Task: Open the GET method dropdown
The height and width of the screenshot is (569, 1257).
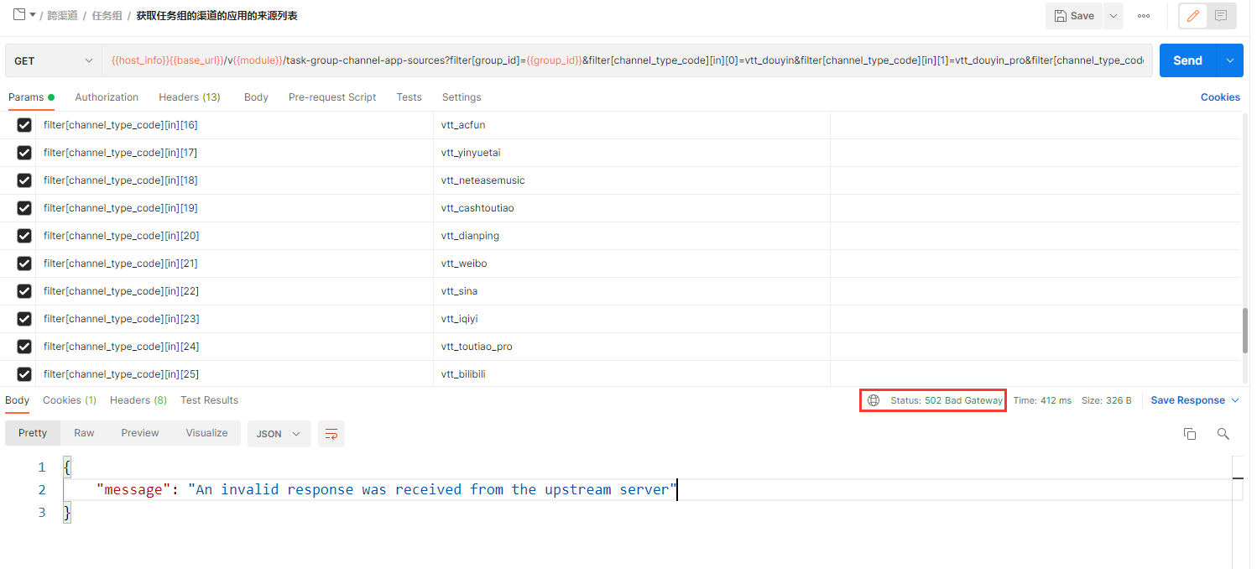Action: (54, 60)
